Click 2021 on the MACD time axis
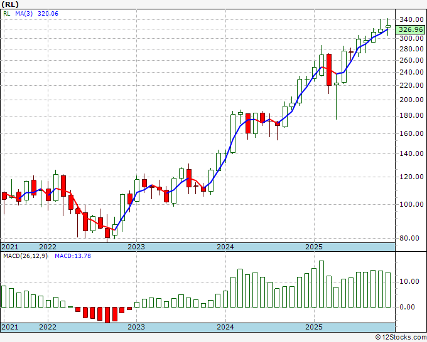Image resolution: width=427 pixels, height=342 pixels. click(x=10, y=327)
